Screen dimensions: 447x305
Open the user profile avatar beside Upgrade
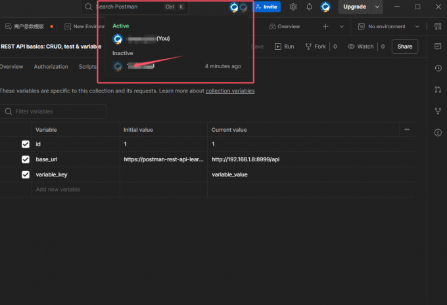tap(325, 7)
